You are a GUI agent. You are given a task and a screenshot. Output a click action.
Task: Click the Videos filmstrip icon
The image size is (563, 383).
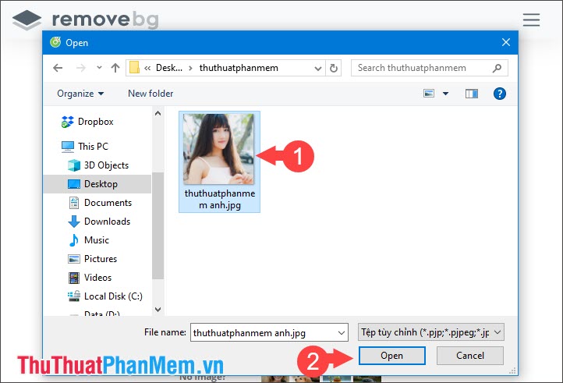click(x=74, y=278)
